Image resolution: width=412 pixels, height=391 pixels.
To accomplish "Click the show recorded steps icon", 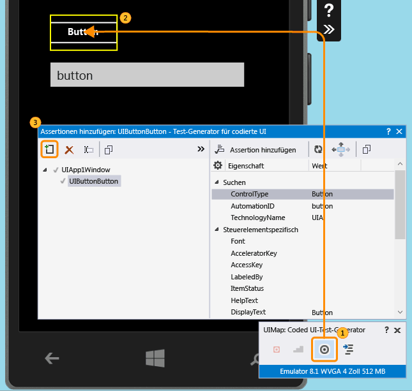I will point(298,350).
